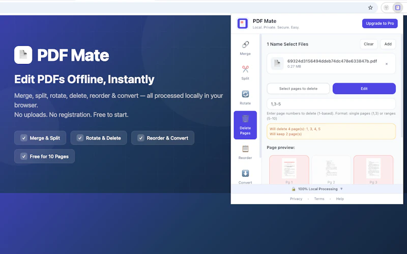Open the Privacy link
This screenshot has height=254, width=407.
tap(296, 199)
